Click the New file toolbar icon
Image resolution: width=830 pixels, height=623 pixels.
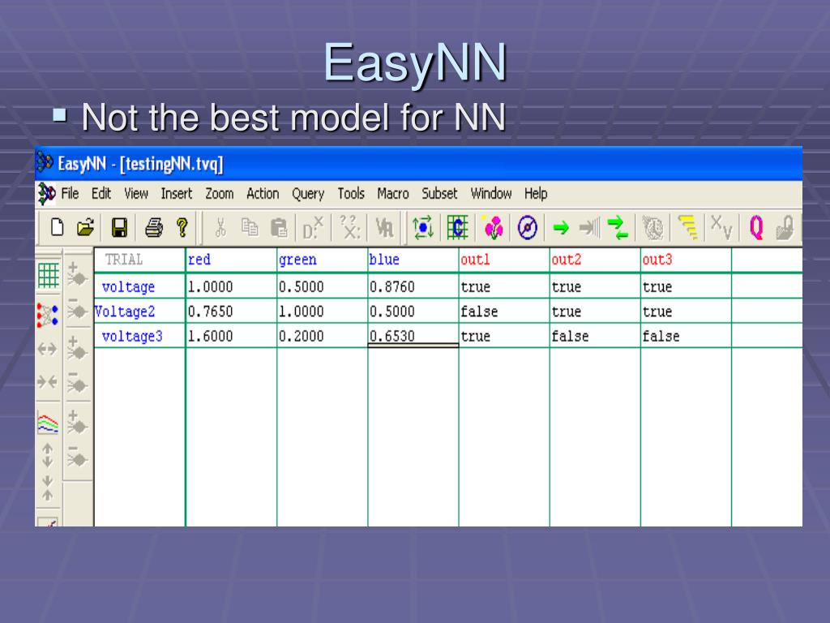tap(58, 228)
